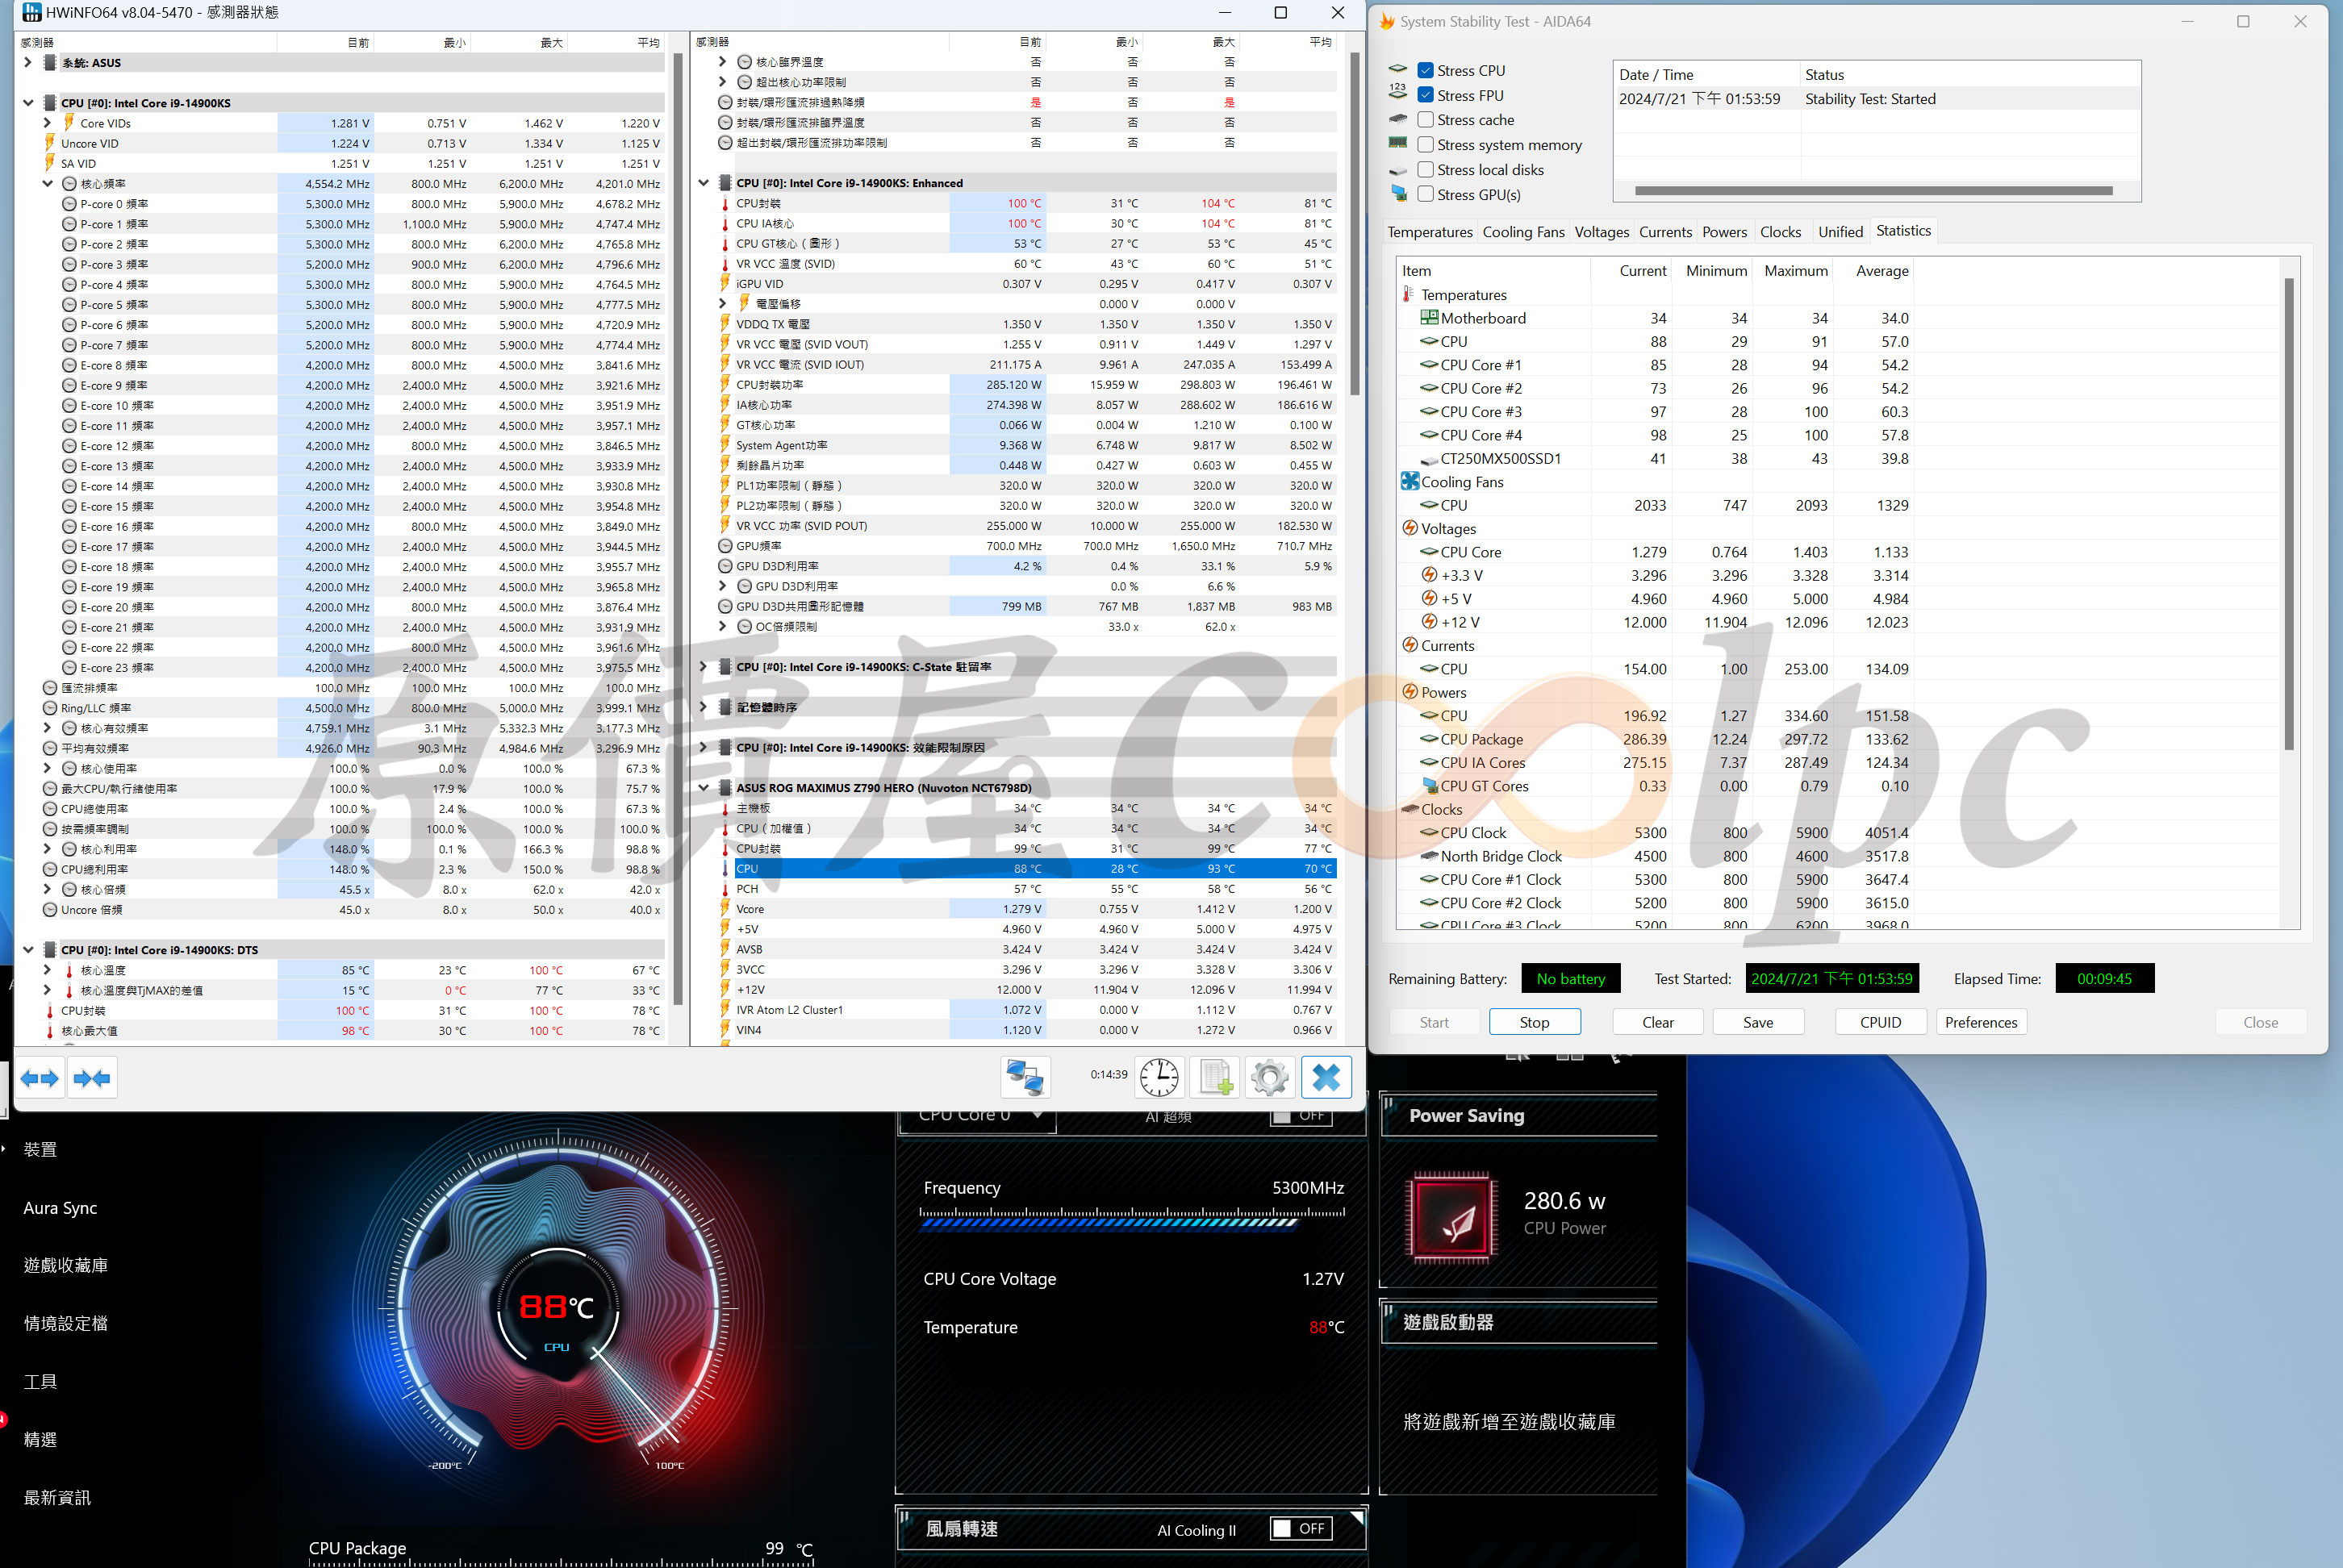Image resolution: width=2343 pixels, height=1568 pixels.
Task: Click the P-core 0 頻率 clock icon
Action: pyautogui.click(x=69, y=204)
